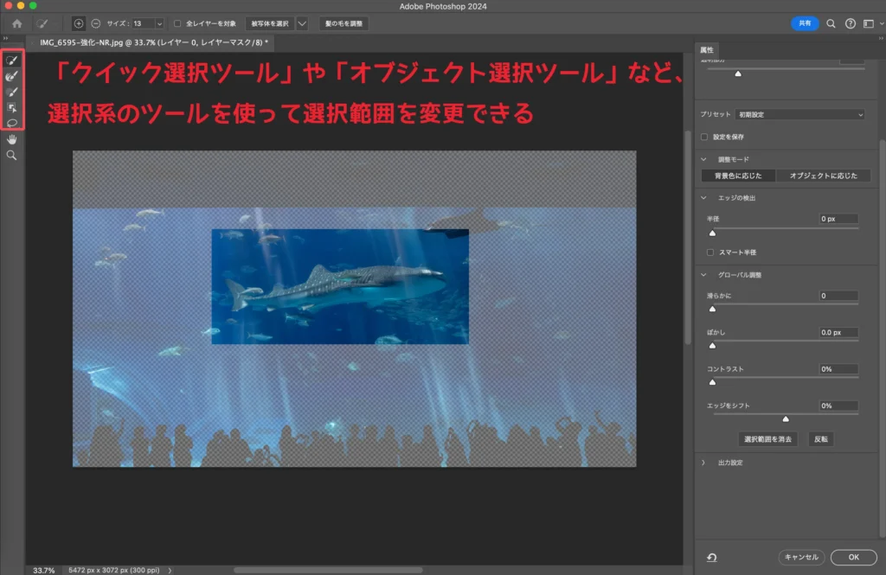Select the Object Selection tool
This screenshot has height=575, width=886.
[12, 107]
